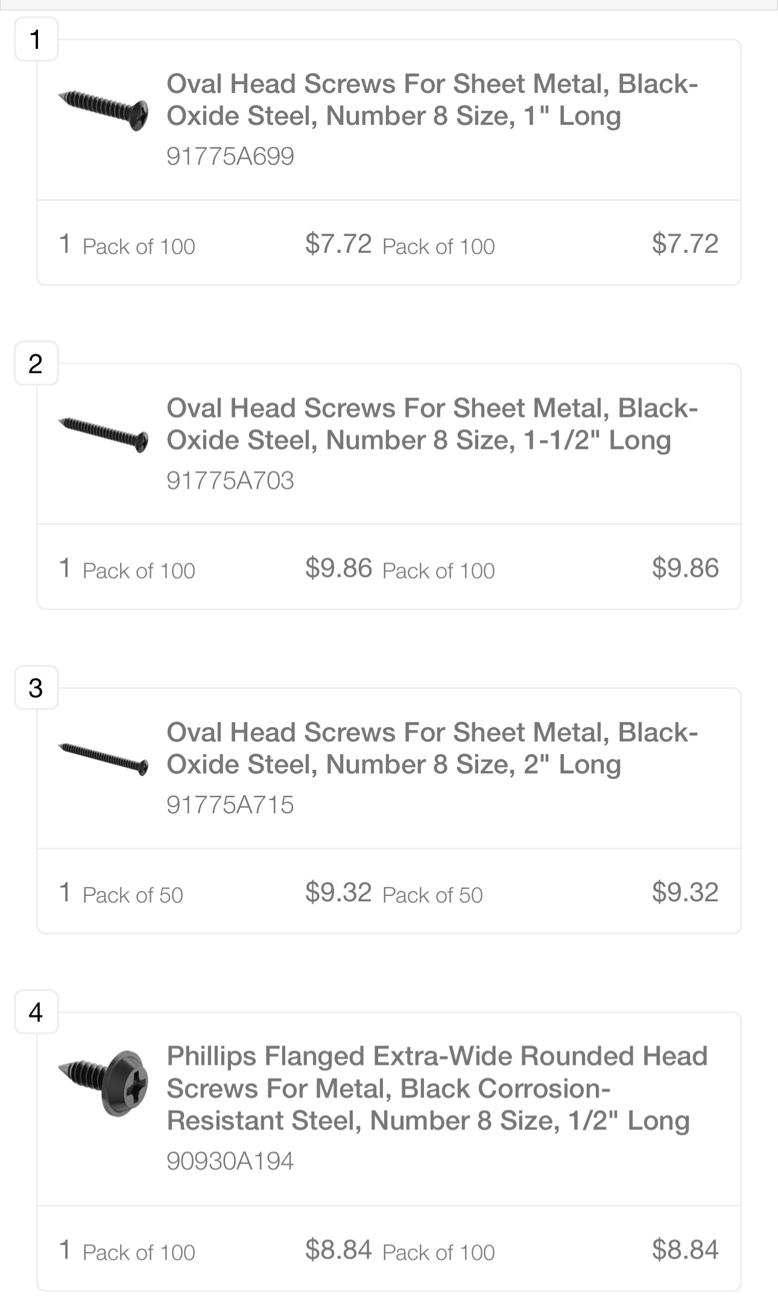Select line number 2 badge
The height and width of the screenshot is (1311, 778).
tap(36, 363)
